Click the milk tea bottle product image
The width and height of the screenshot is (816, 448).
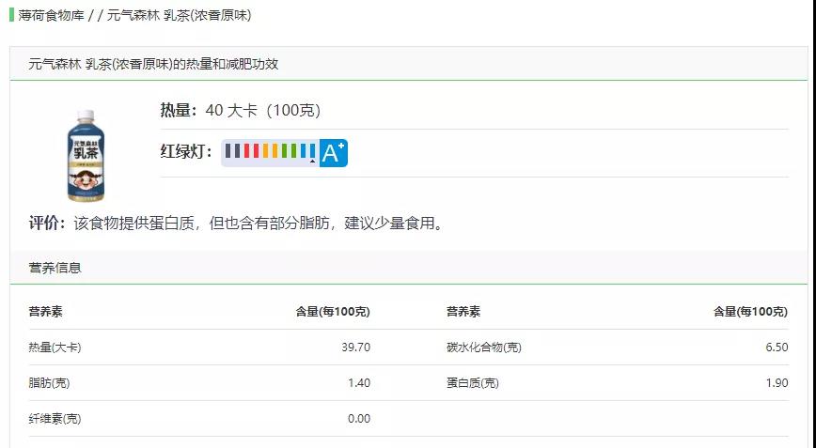click(86, 155)
